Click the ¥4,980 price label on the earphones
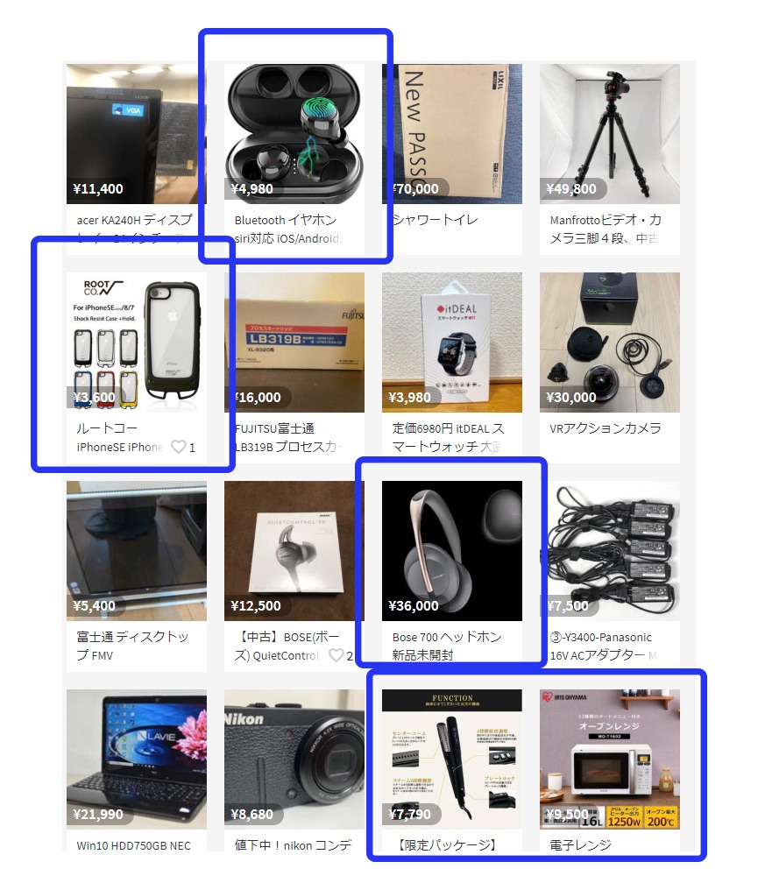The width and height of the screenshot is (765, 890). (252, 188)
